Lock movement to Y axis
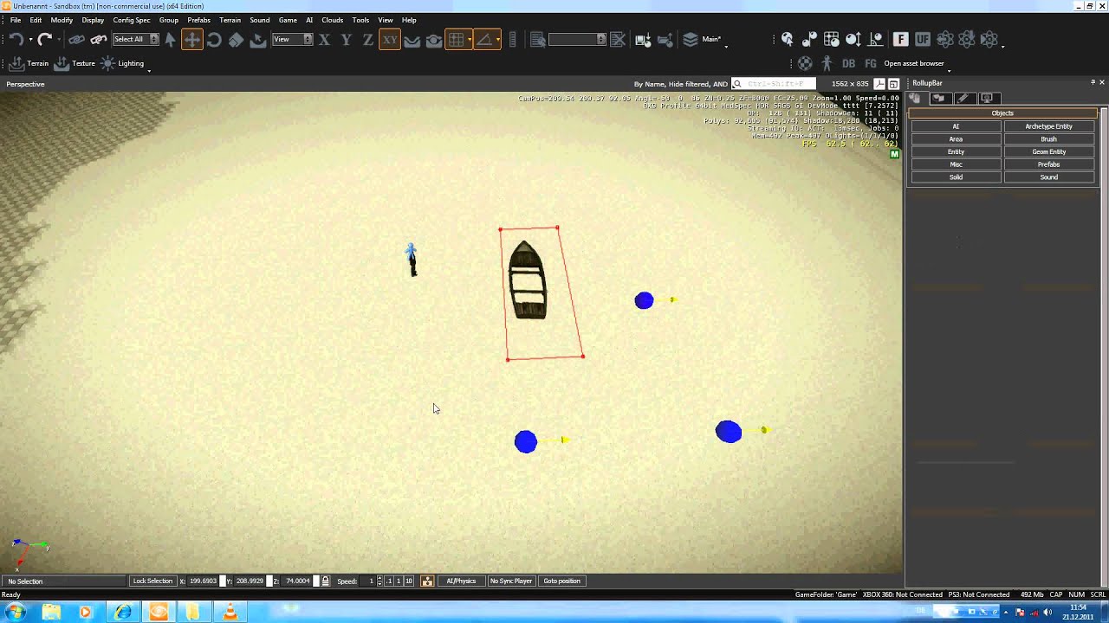The width and height of the screenshot is (1109, 623). pos(347,39)
